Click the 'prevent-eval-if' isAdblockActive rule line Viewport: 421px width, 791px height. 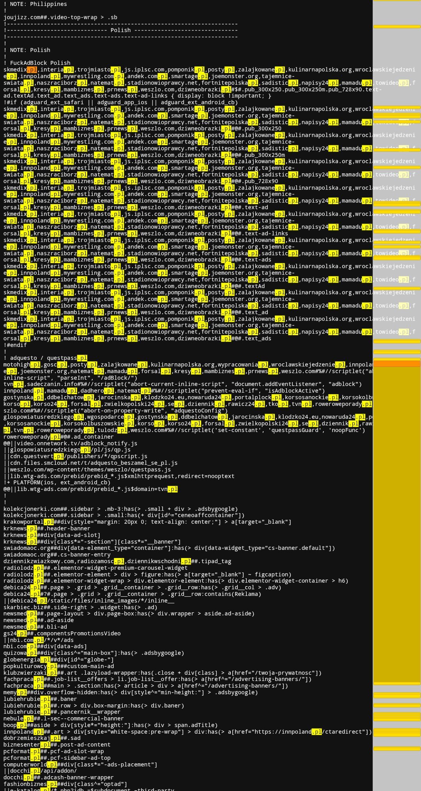pyautogui.click(x=164, y=391)
